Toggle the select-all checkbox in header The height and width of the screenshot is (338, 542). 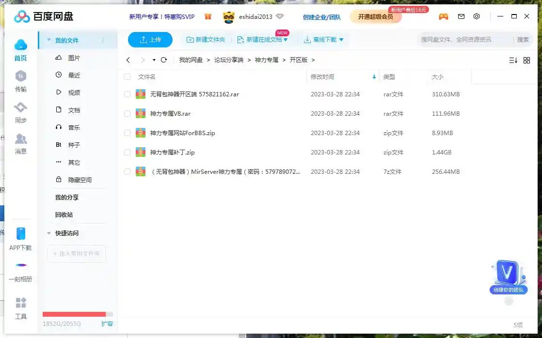(127, 77)
